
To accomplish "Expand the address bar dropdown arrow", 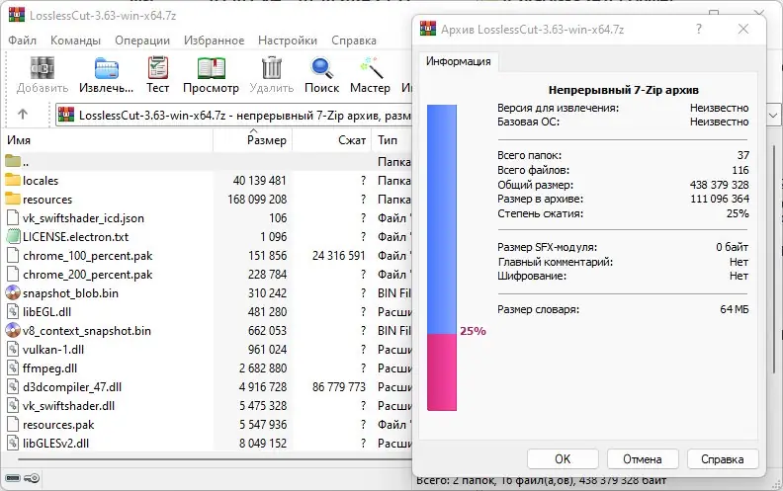I will 773,116.
